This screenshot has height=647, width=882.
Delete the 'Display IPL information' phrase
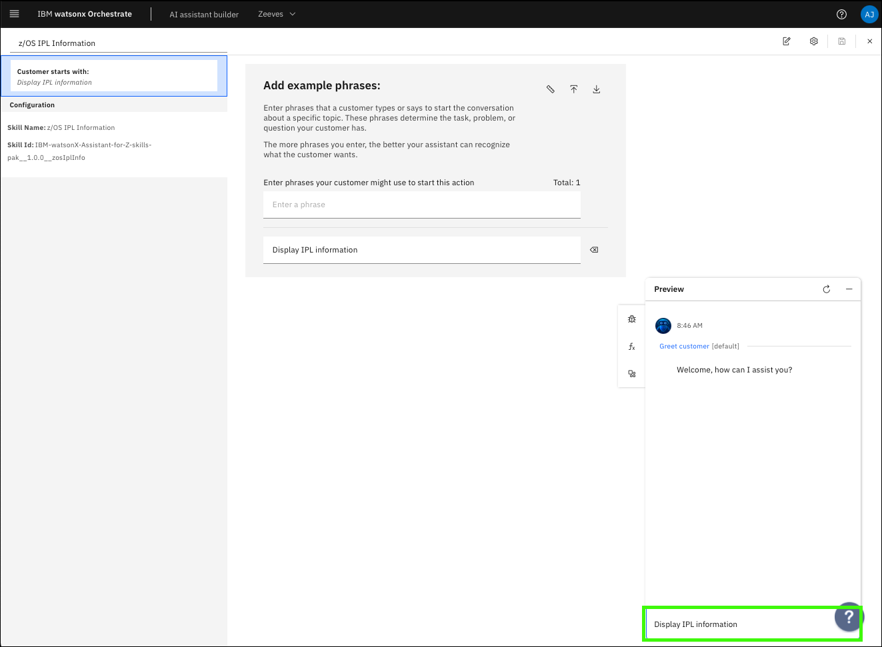(594, 250)
